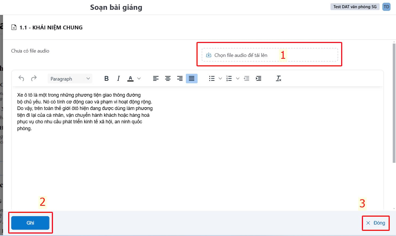
Task: Click the 'Chưa có file audio' text
Action: [x=30, y=51]
